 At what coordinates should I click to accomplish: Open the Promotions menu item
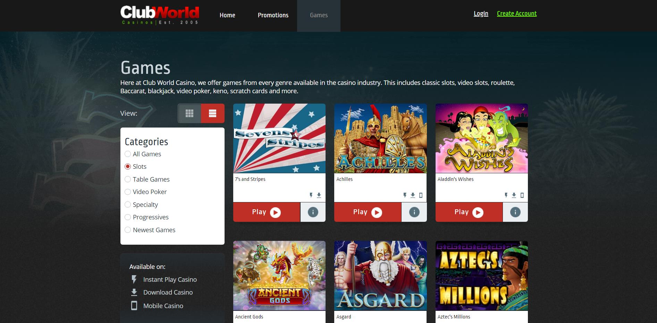point(273,15)
